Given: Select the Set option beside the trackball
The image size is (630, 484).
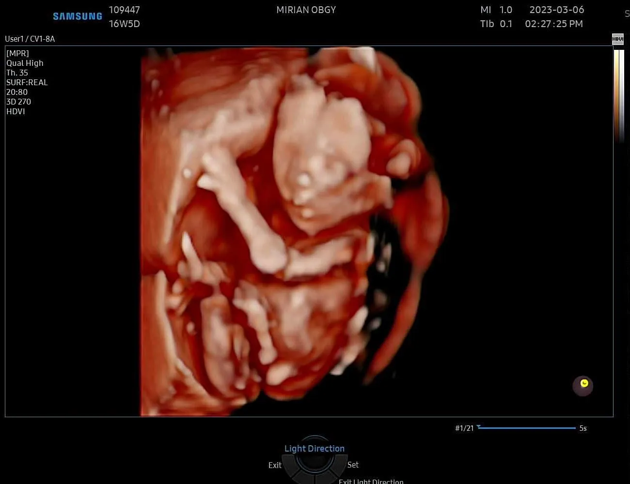Looking at the screenshot, I should [353, 465].
